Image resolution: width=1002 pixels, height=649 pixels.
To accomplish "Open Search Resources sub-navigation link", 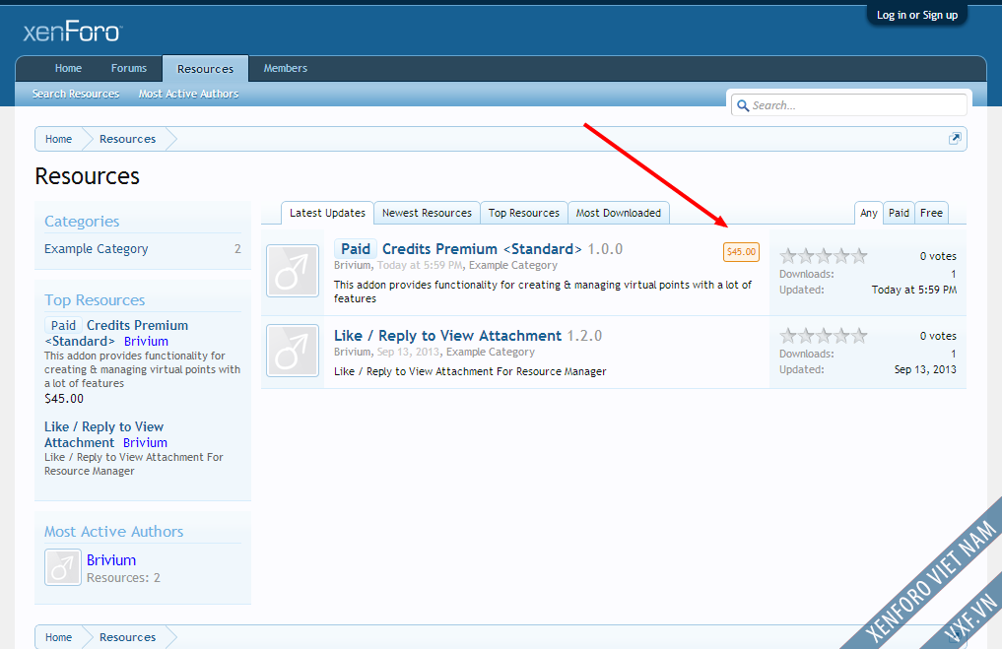I will [76, 94].
